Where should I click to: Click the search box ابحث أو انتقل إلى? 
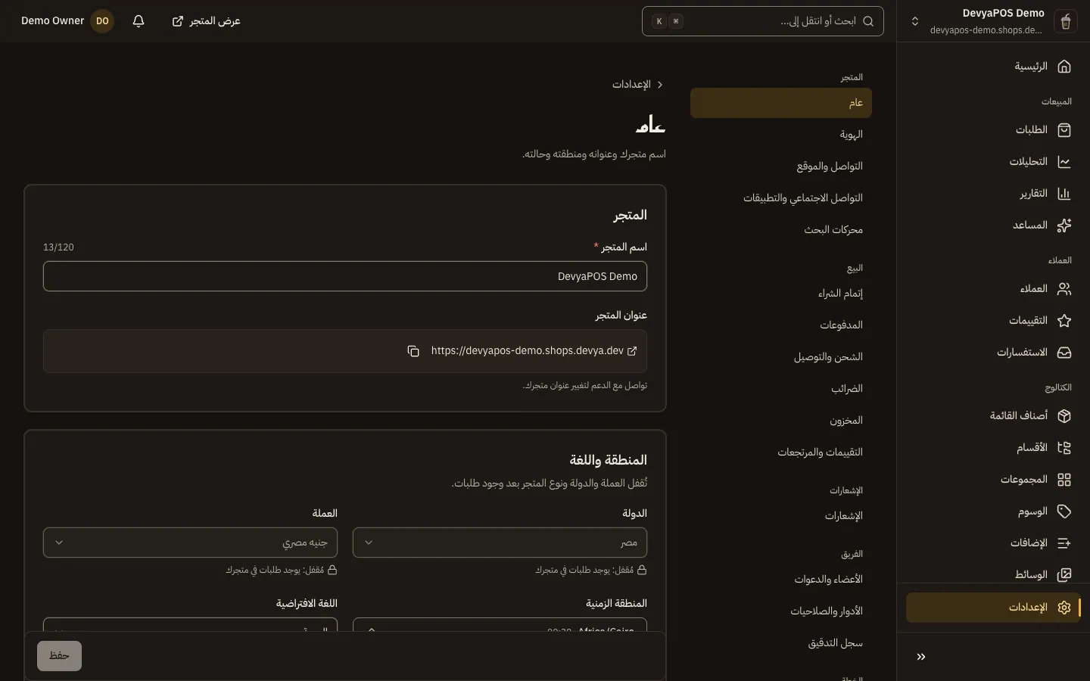click(763, 21)
